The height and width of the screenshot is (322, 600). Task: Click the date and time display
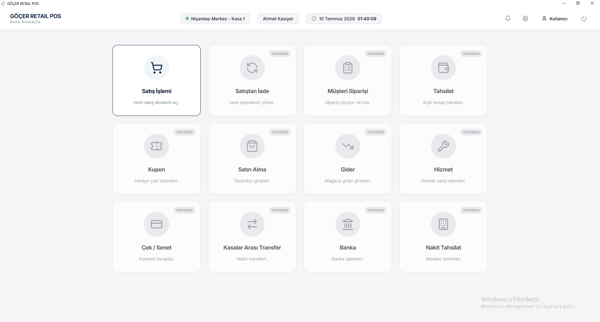(x=344, y=19)
